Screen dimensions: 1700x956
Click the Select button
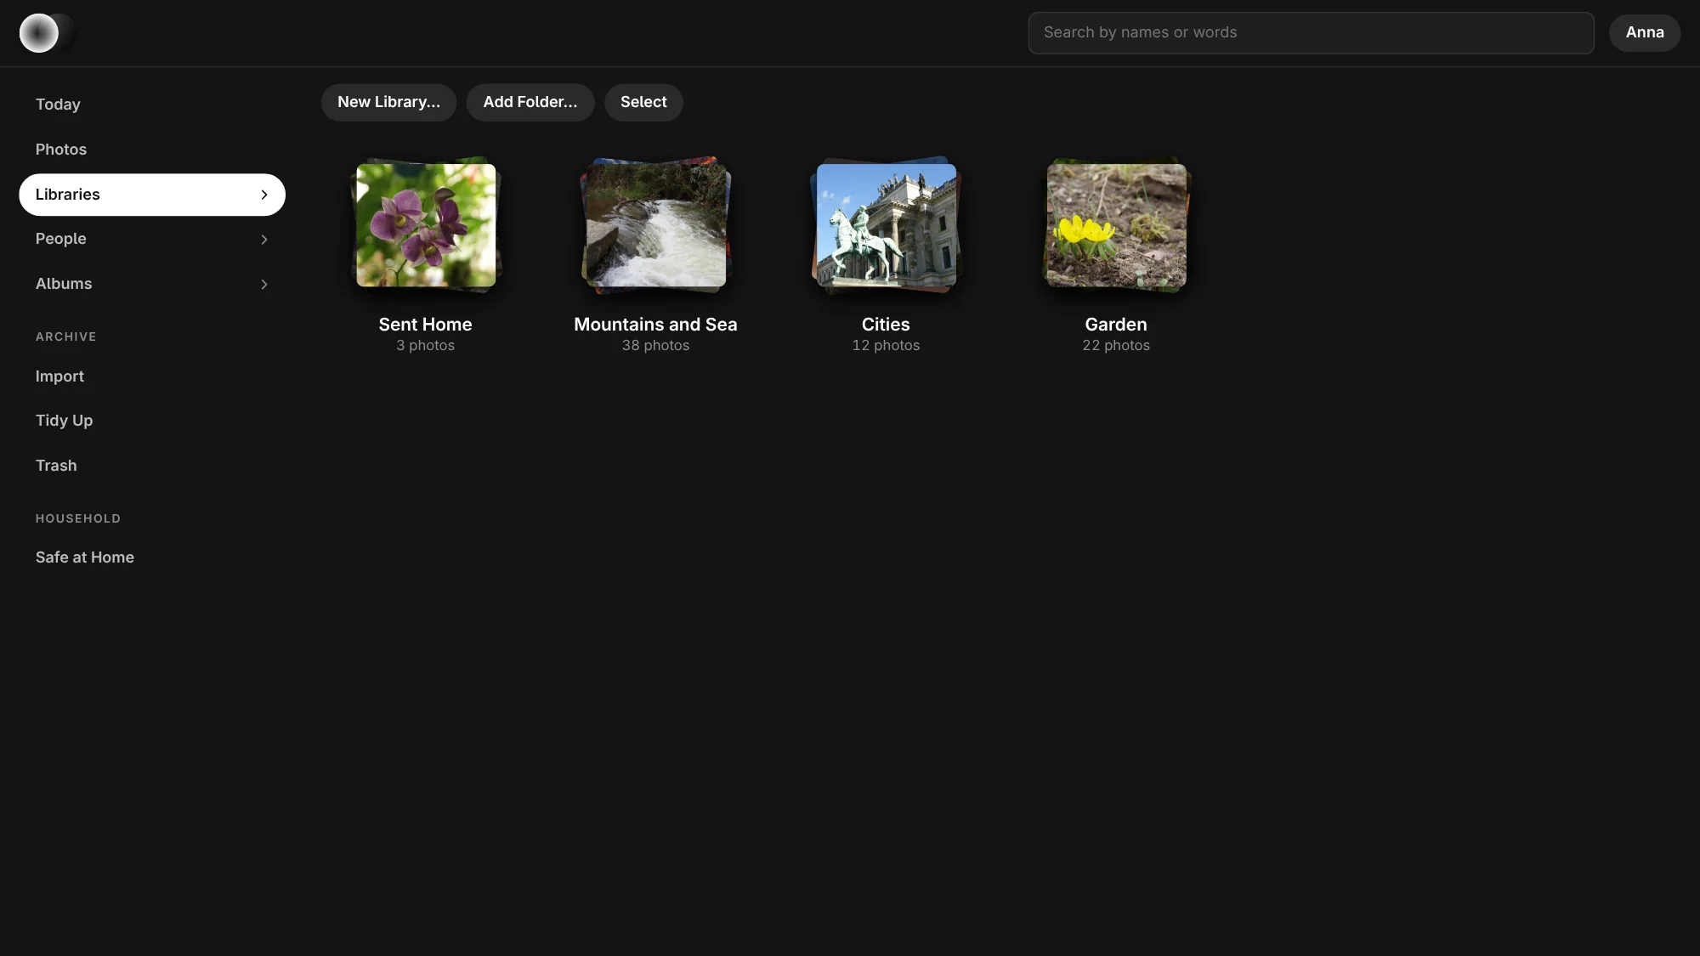(643, 102)
